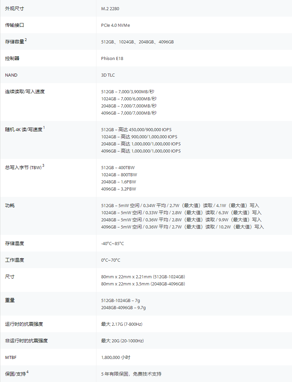
Task: Click the 80mm x 22mm x 3.5mm dimension line
Action: coord(143,284)
